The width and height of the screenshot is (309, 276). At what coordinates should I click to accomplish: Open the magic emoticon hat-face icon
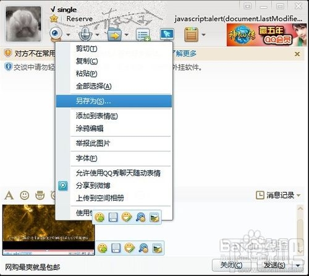40,195
